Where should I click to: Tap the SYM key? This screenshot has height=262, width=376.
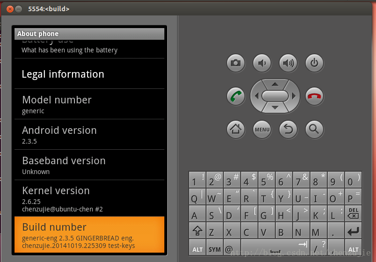tap(214, 247)
